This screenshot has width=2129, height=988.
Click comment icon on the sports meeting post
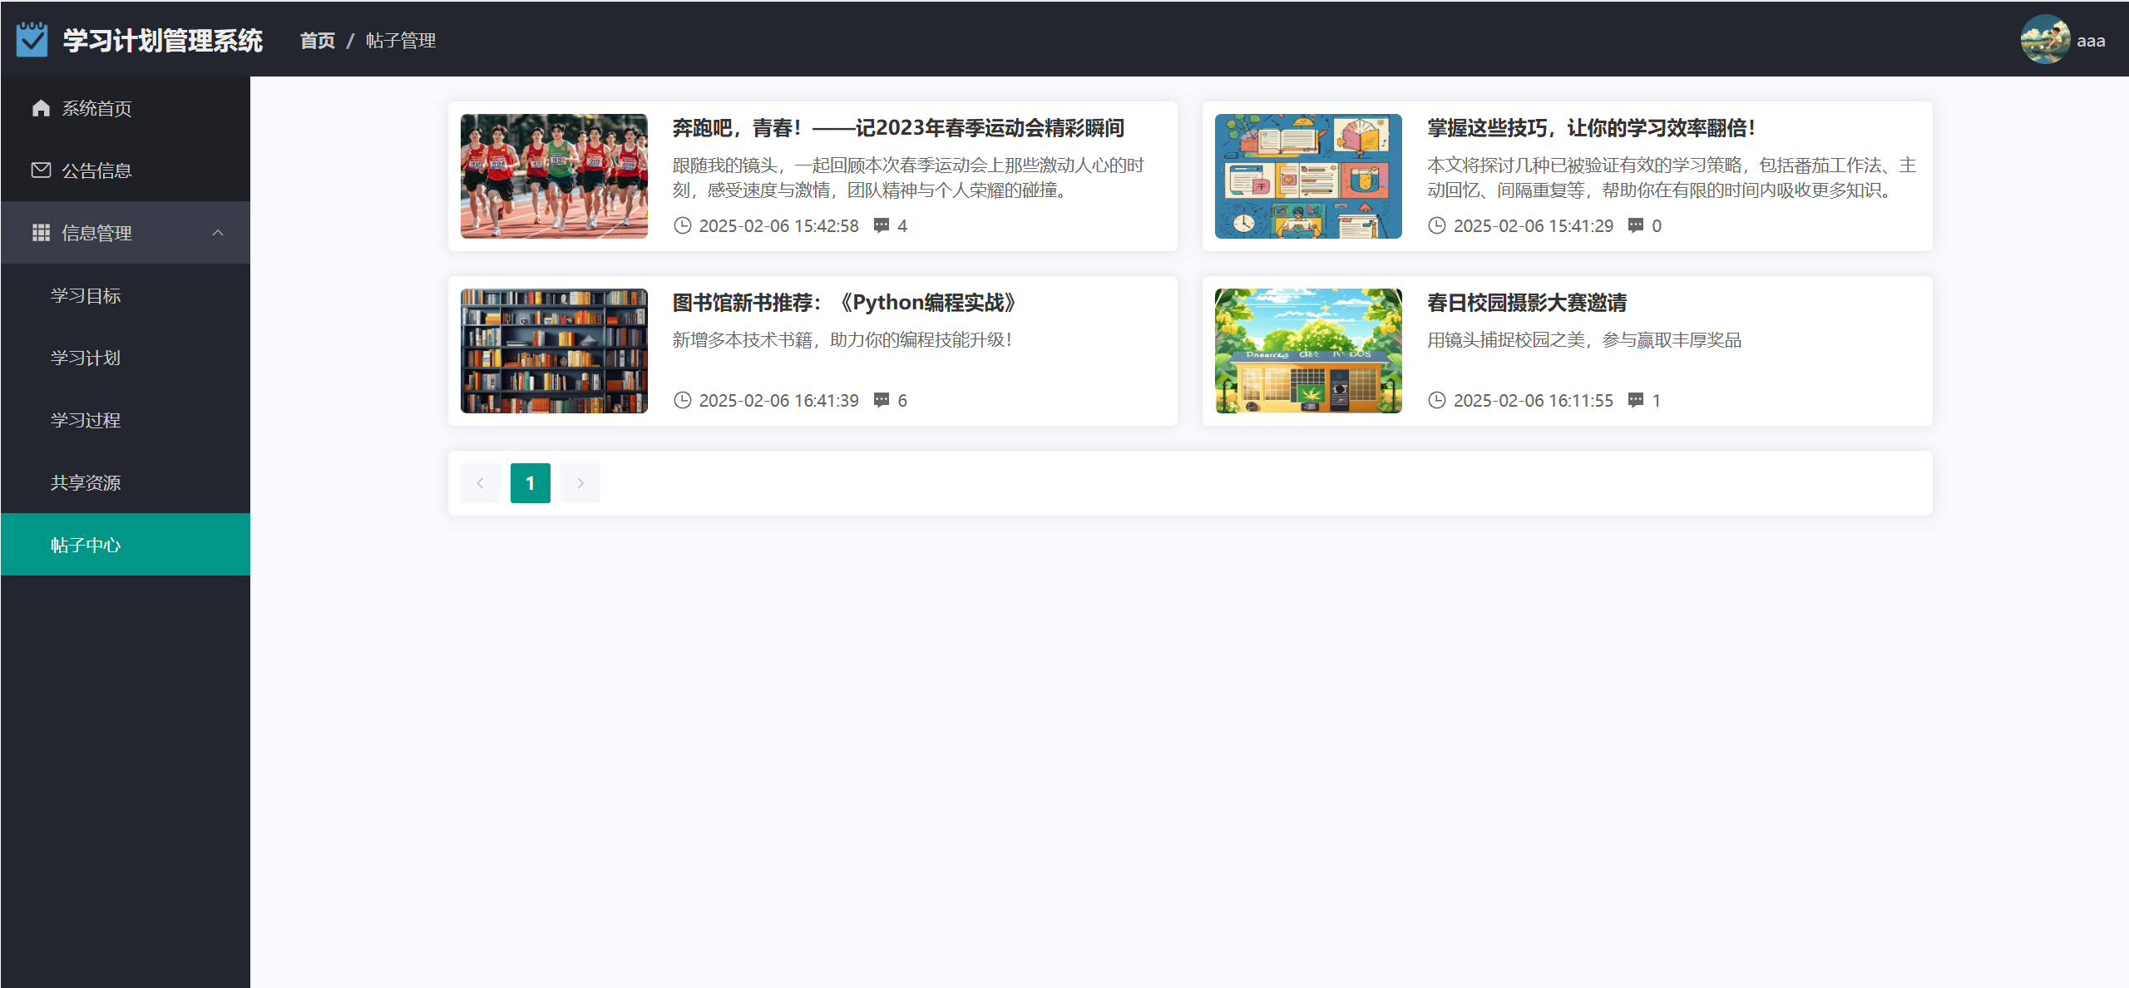882,225
